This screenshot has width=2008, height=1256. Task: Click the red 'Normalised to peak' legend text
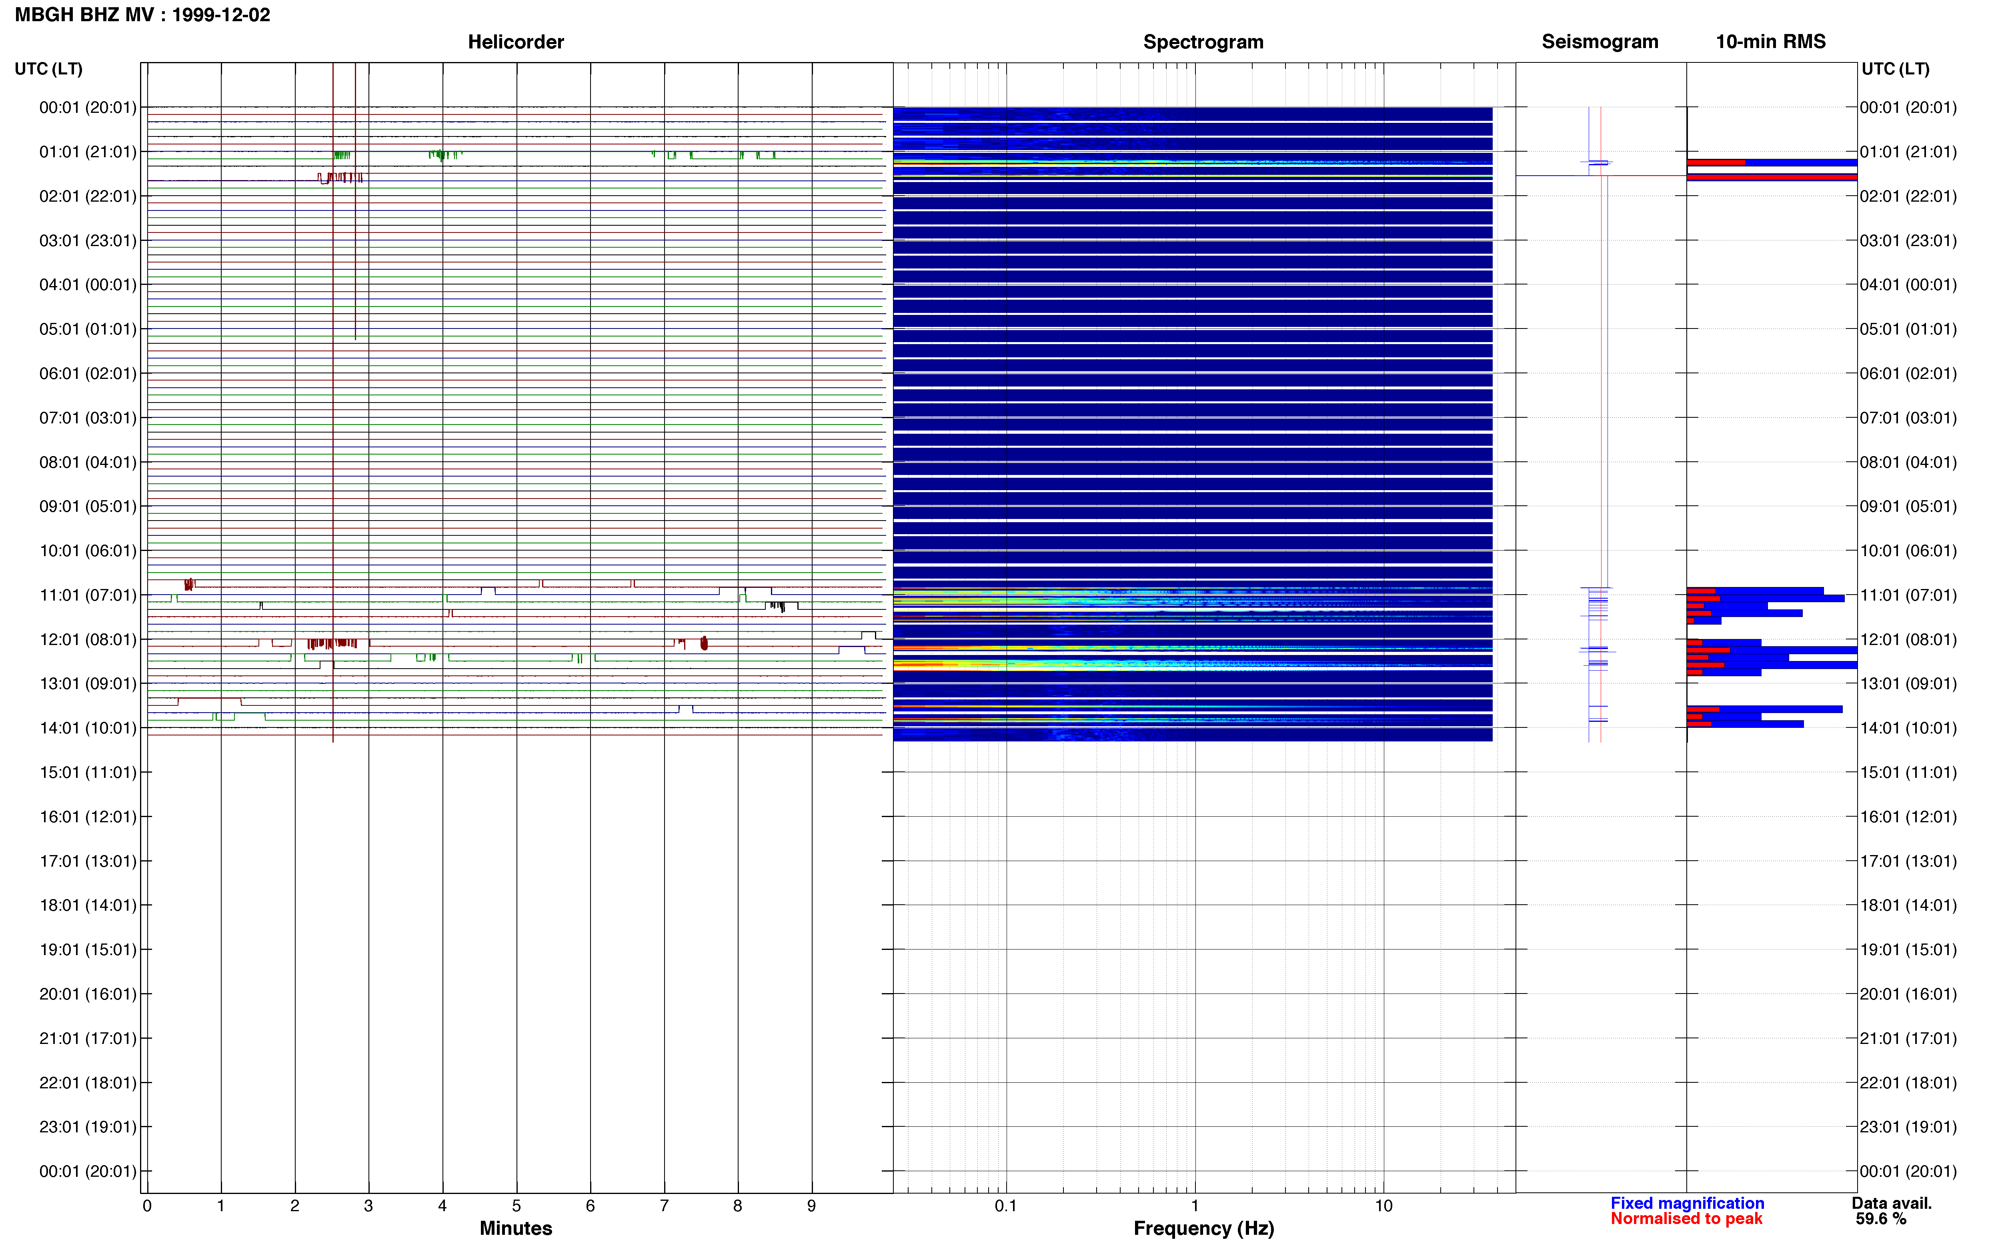click(1686, 1219)
